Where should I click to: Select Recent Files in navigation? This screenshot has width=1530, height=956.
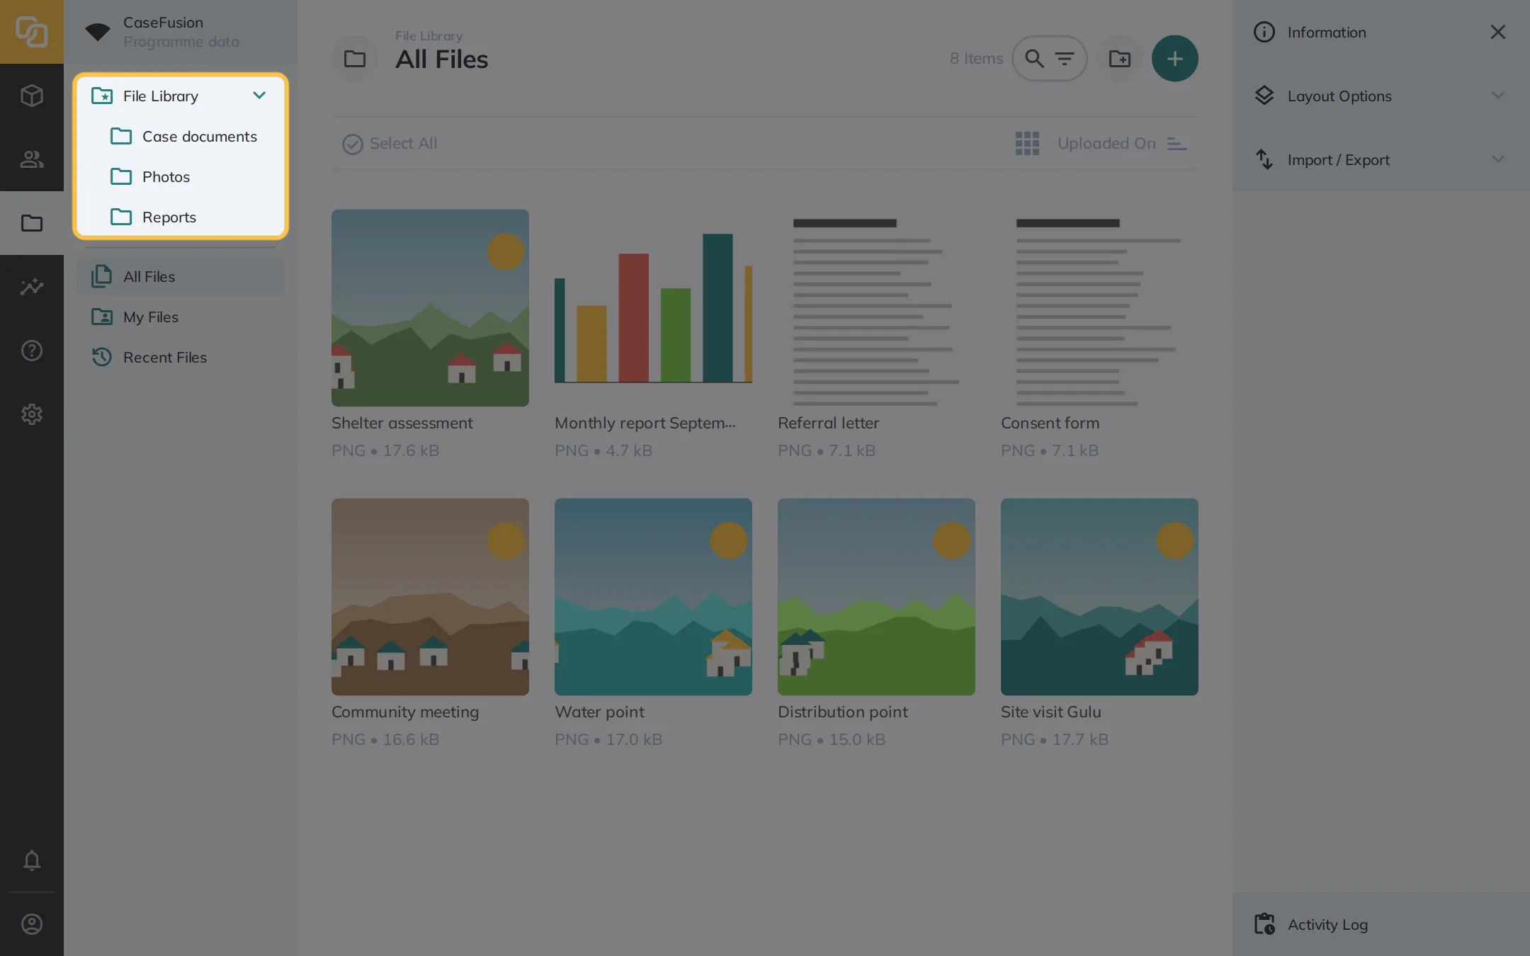click(181, 357)
